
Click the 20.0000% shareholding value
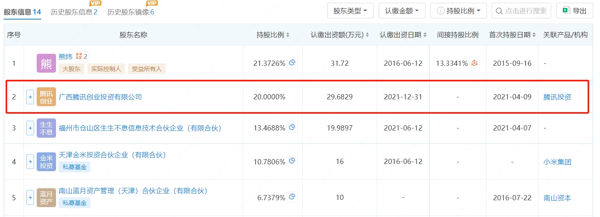[269, 97]
